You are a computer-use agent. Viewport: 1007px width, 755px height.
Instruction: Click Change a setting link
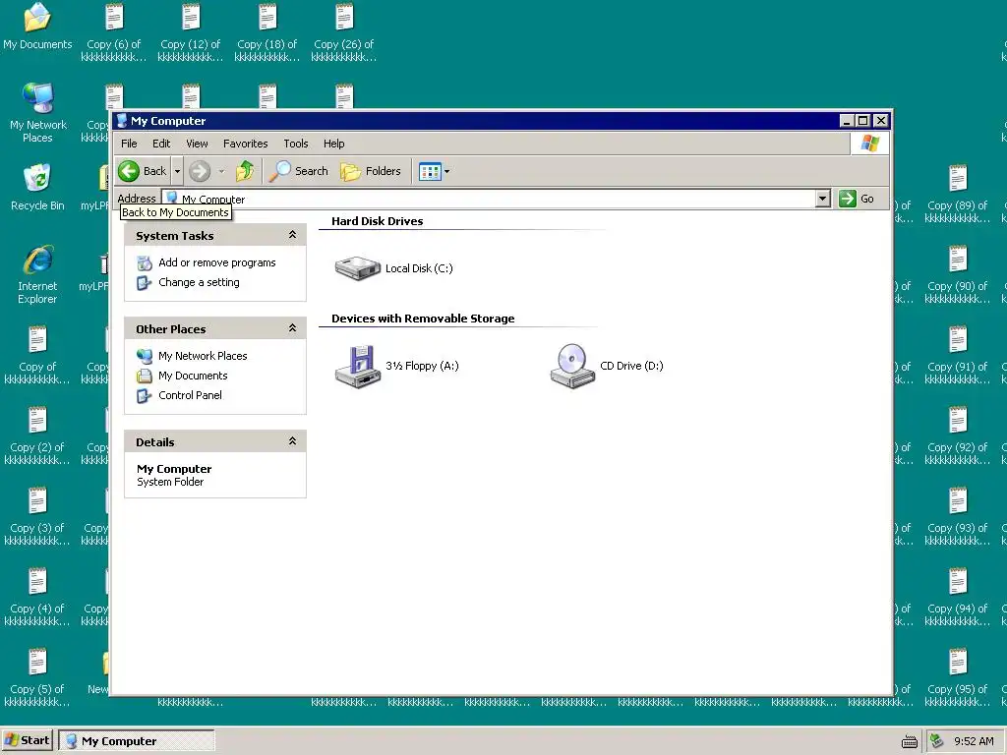click(x=199, y=282)
